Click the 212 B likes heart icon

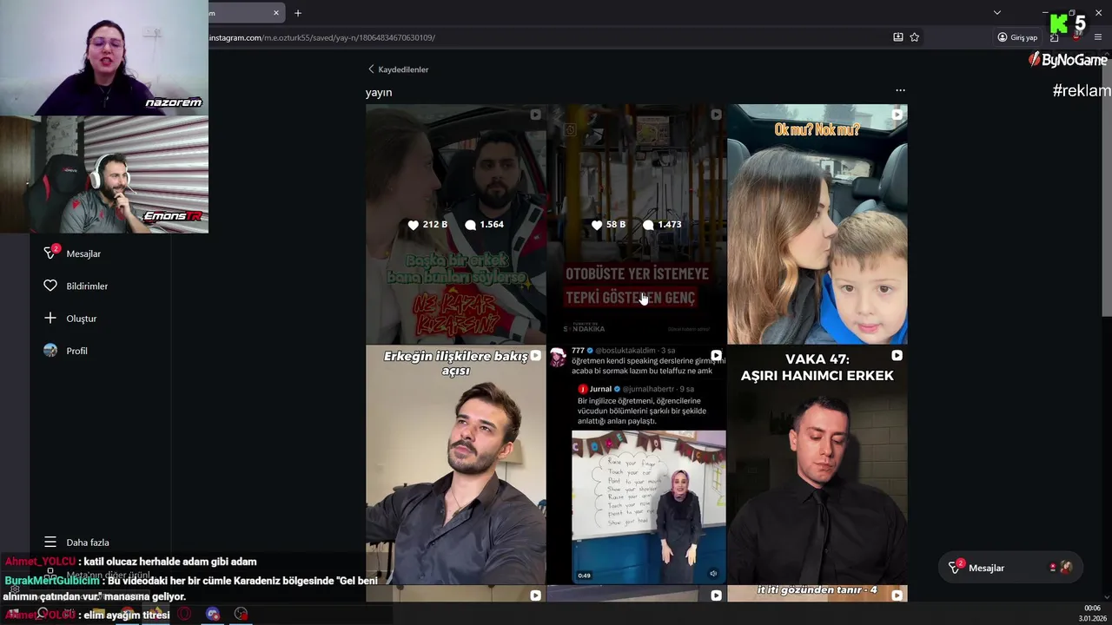pyautogui.click(x=414, y=225)
